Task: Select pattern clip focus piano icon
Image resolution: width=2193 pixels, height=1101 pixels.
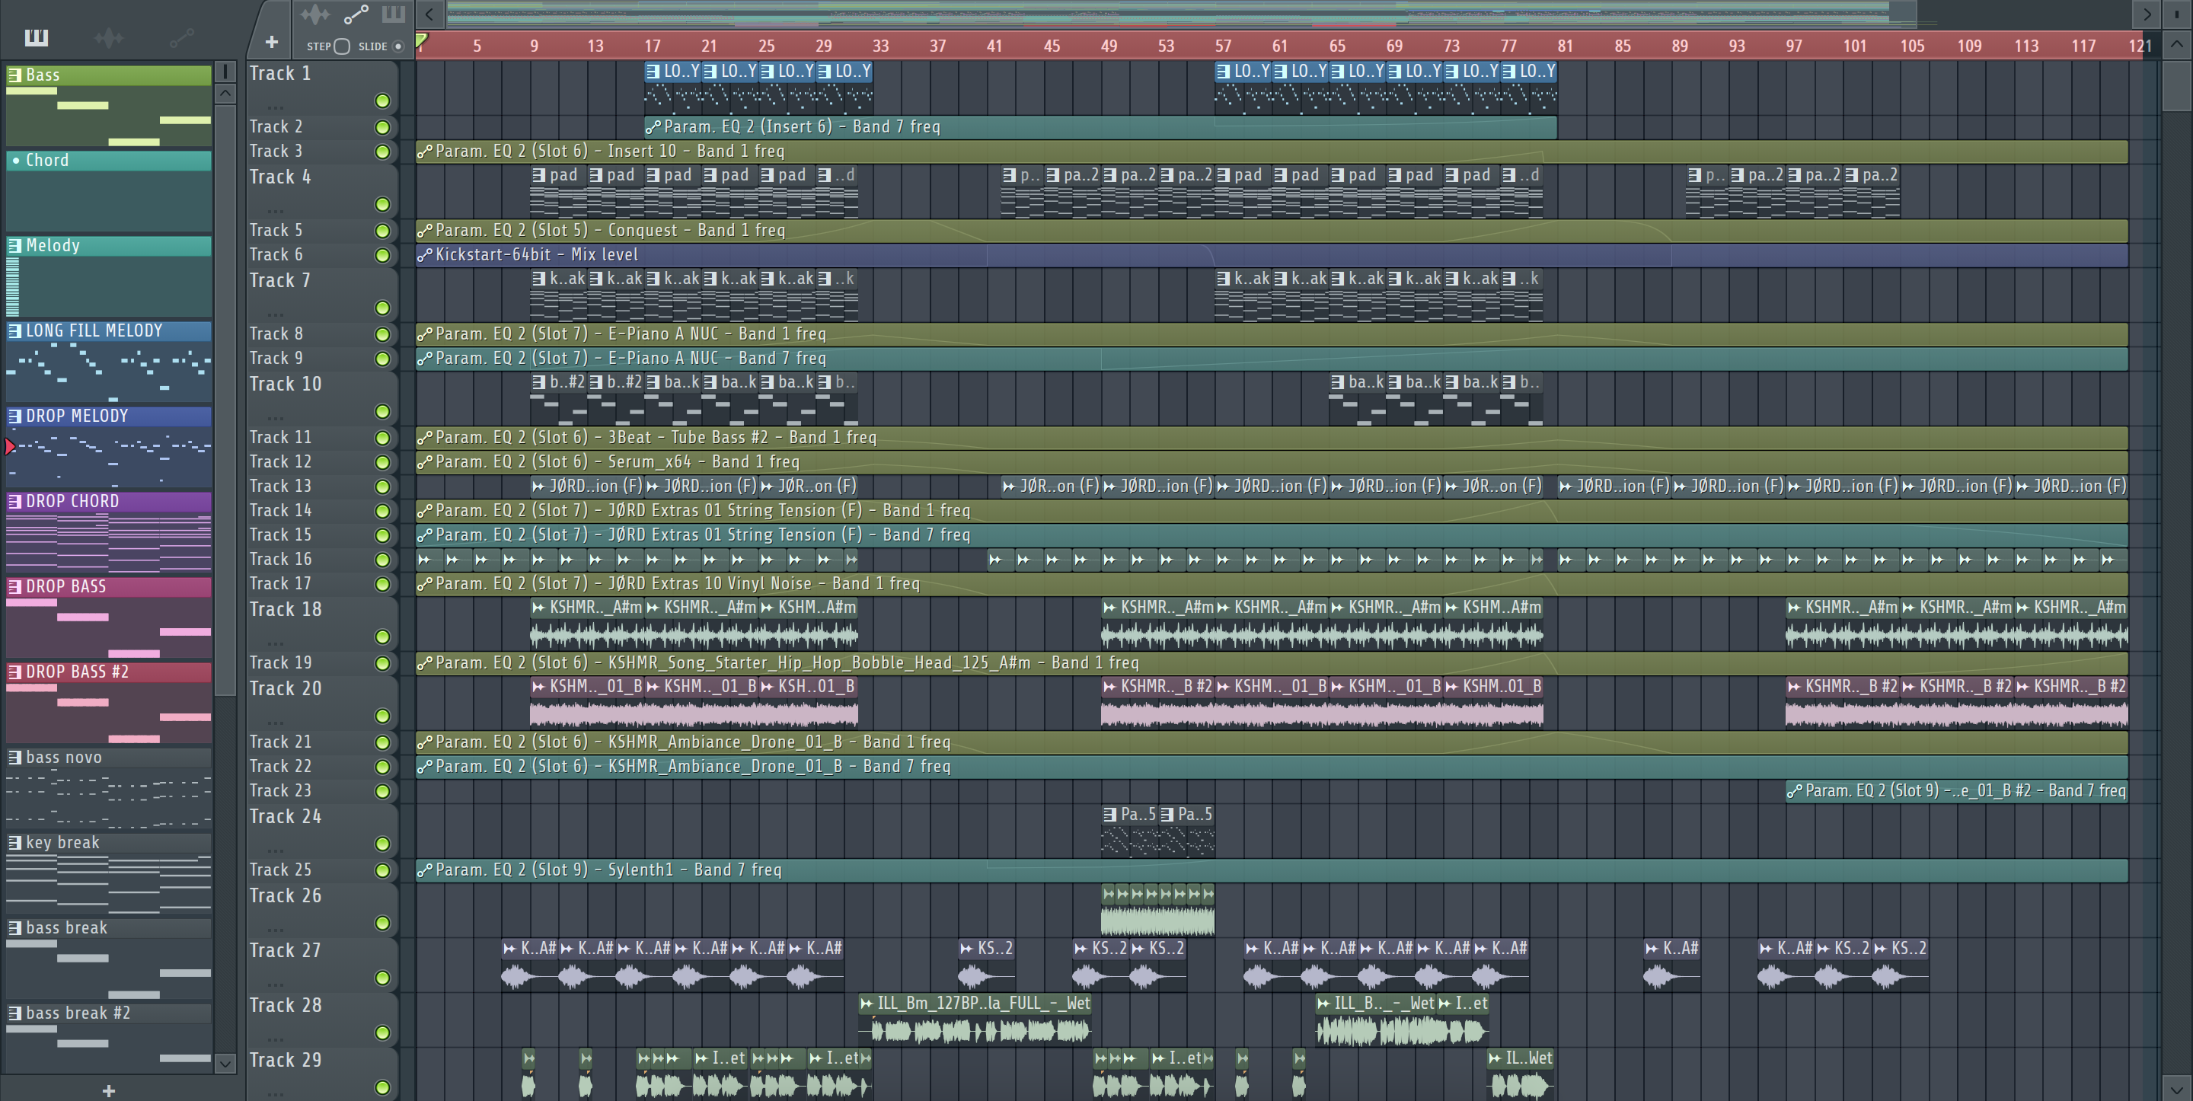Action: 394,14
